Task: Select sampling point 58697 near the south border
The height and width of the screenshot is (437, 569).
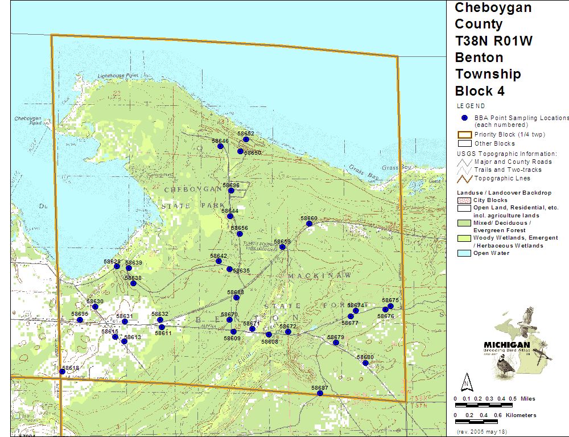Action: 320,393
